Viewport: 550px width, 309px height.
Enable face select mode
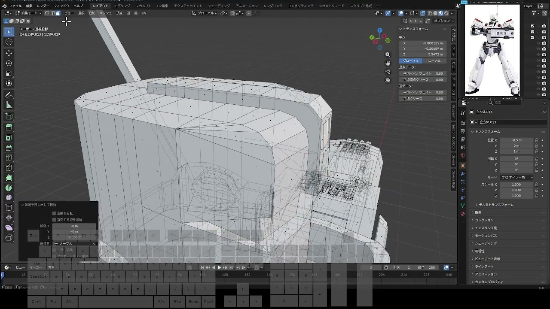(58, 13)
